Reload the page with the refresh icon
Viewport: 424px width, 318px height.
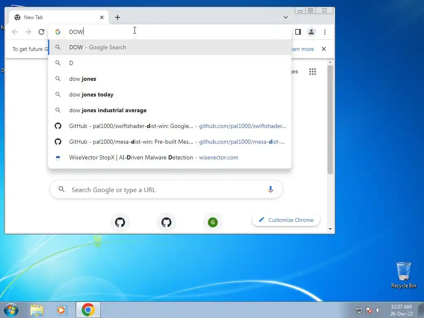point(41,32)
